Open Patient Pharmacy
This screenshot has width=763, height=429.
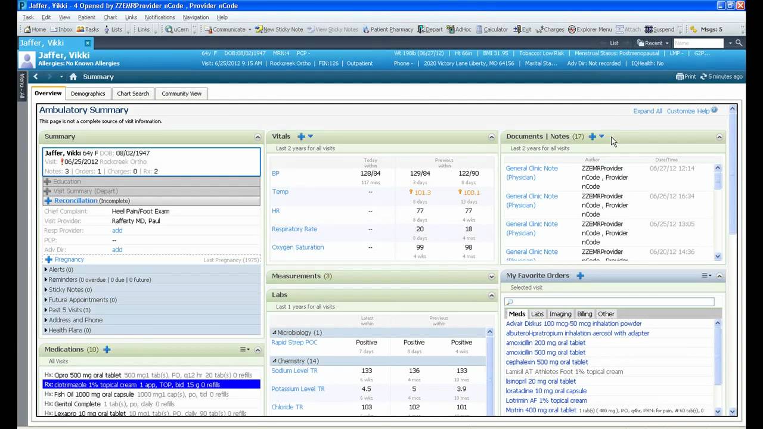(387, 29)
